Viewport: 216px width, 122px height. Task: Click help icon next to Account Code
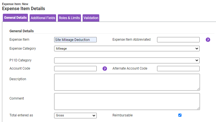105,68
